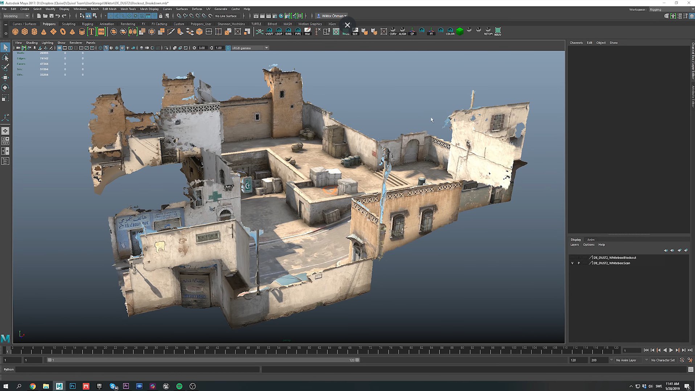Click the LOOP shelf icon
Image resolution: width=695 pixels, height=391 pixels.
click(x=279, y=32)
